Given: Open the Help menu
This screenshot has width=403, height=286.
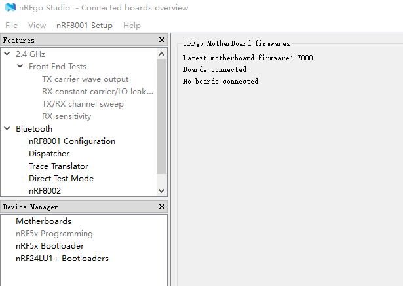Looking at the screenshot, I should coord(132,25).
